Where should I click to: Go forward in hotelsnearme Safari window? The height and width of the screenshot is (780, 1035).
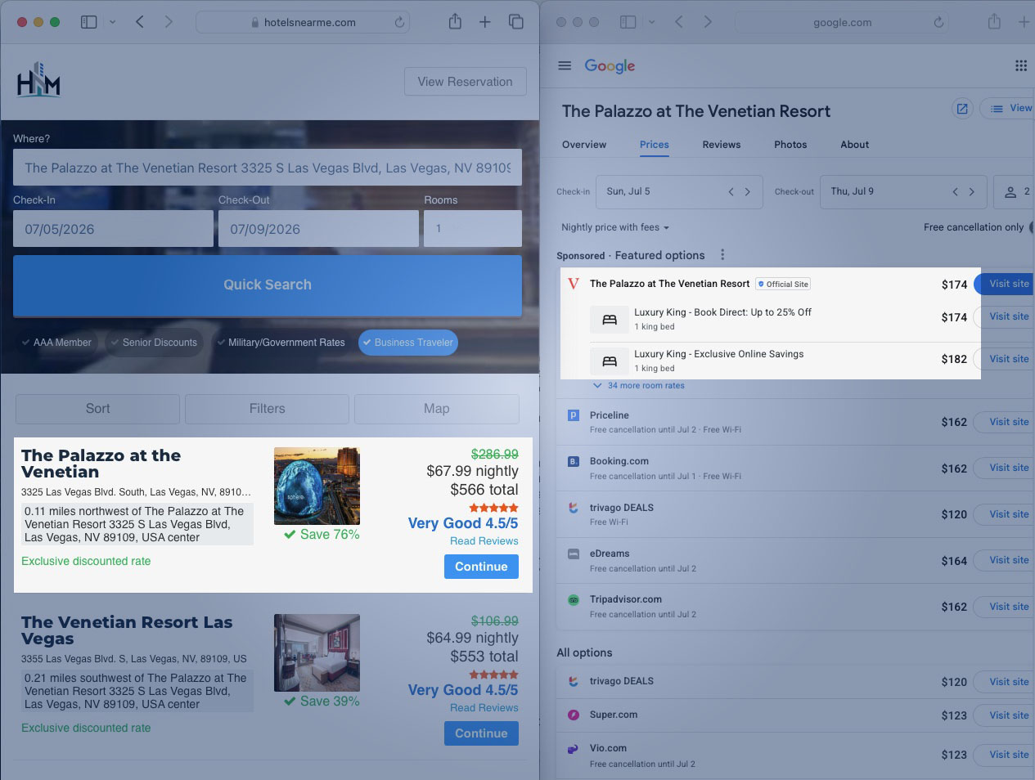pos(169,22)
